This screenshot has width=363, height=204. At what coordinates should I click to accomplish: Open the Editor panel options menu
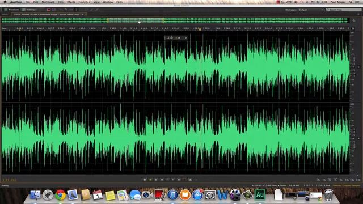tap(358, 14)
